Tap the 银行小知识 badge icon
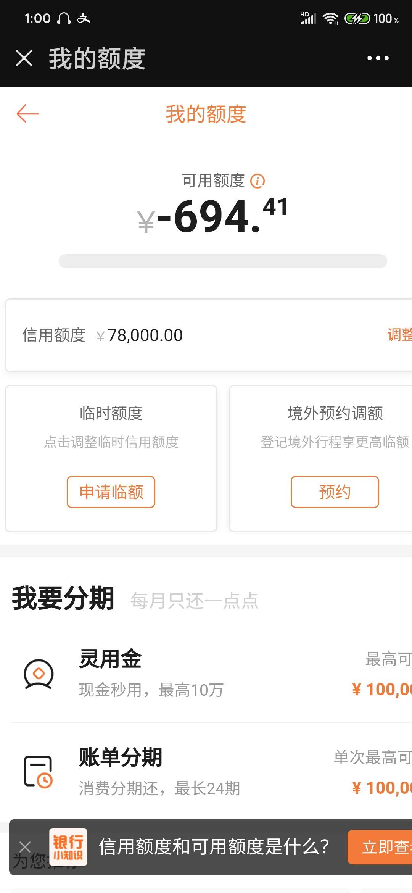412x893 pixels. pyautogui.click(x=68, y=847)
